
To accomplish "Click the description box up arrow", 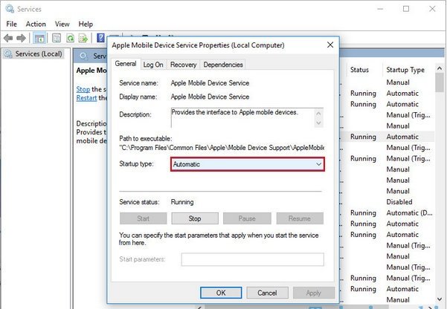I will (319, 114).
